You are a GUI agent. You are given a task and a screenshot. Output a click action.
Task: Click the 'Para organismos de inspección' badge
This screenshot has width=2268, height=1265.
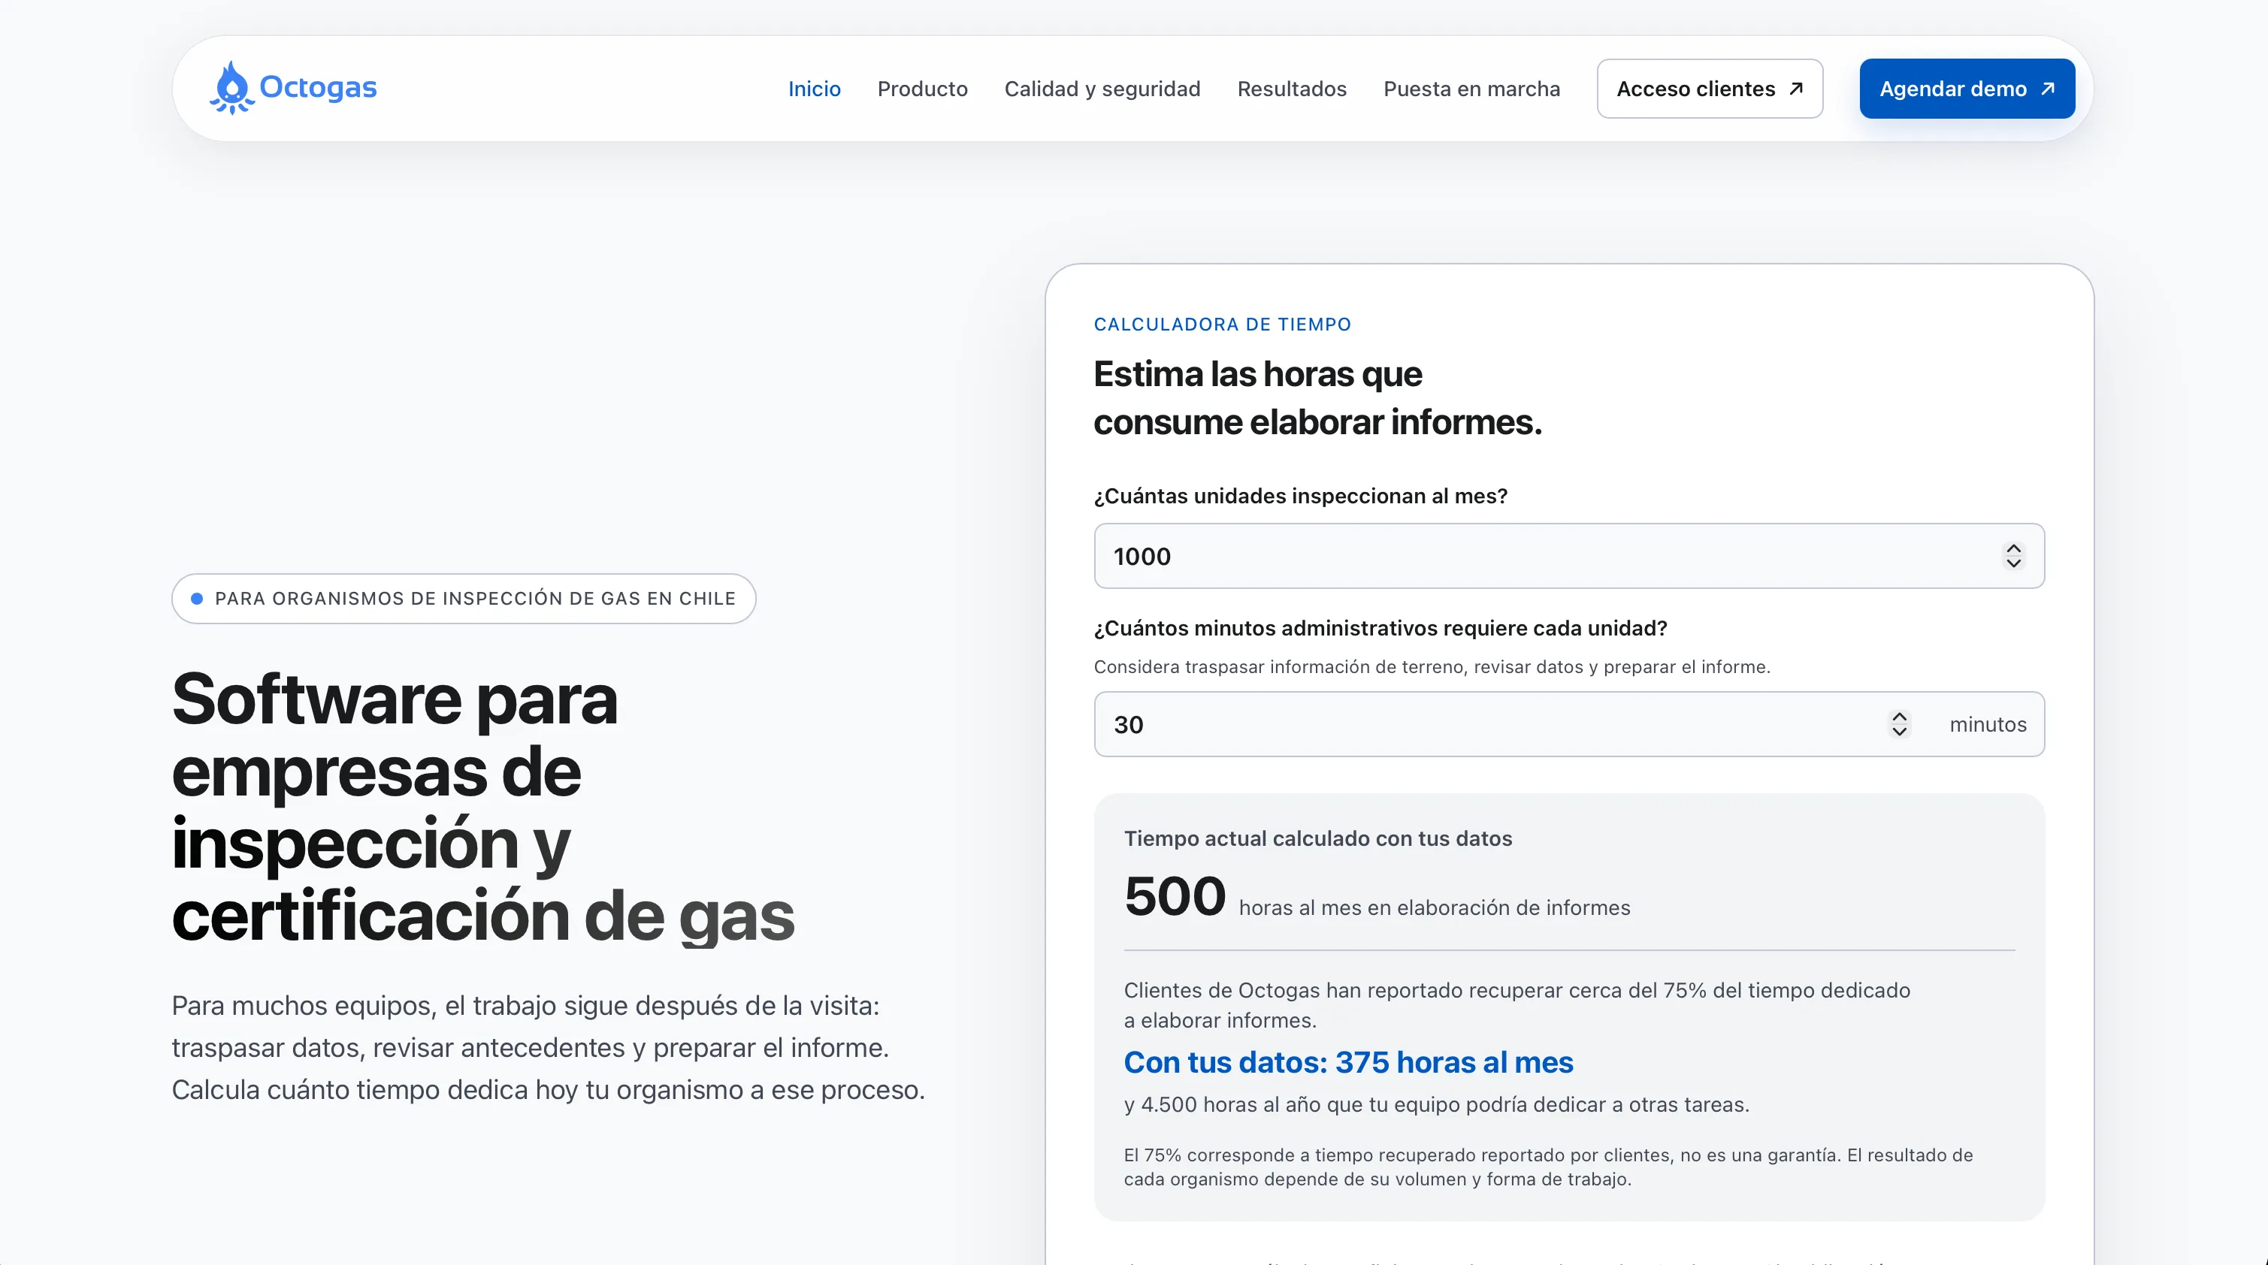click(464, 599)
